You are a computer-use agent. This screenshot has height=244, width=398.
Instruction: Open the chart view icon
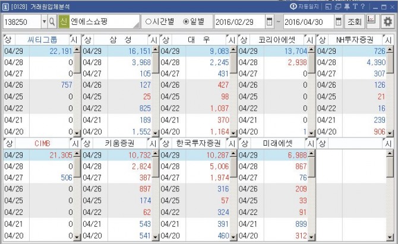[372, 21]
